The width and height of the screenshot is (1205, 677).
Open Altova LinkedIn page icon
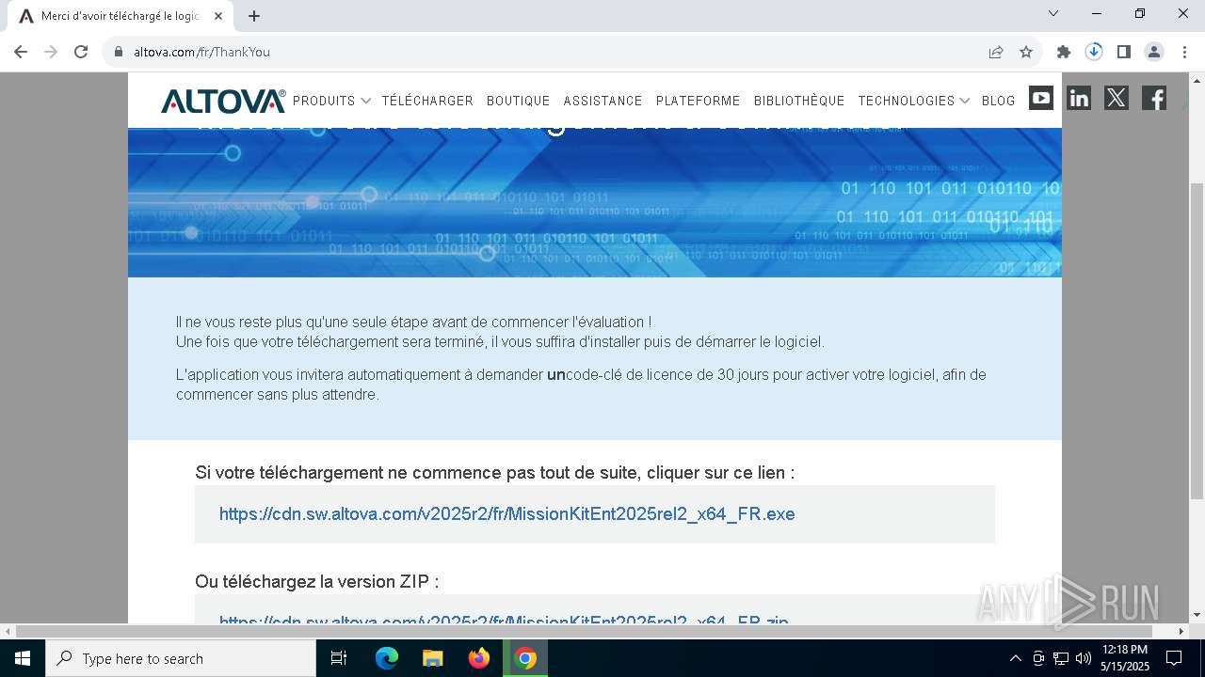pyautogui.click(x=1079, y=98)
